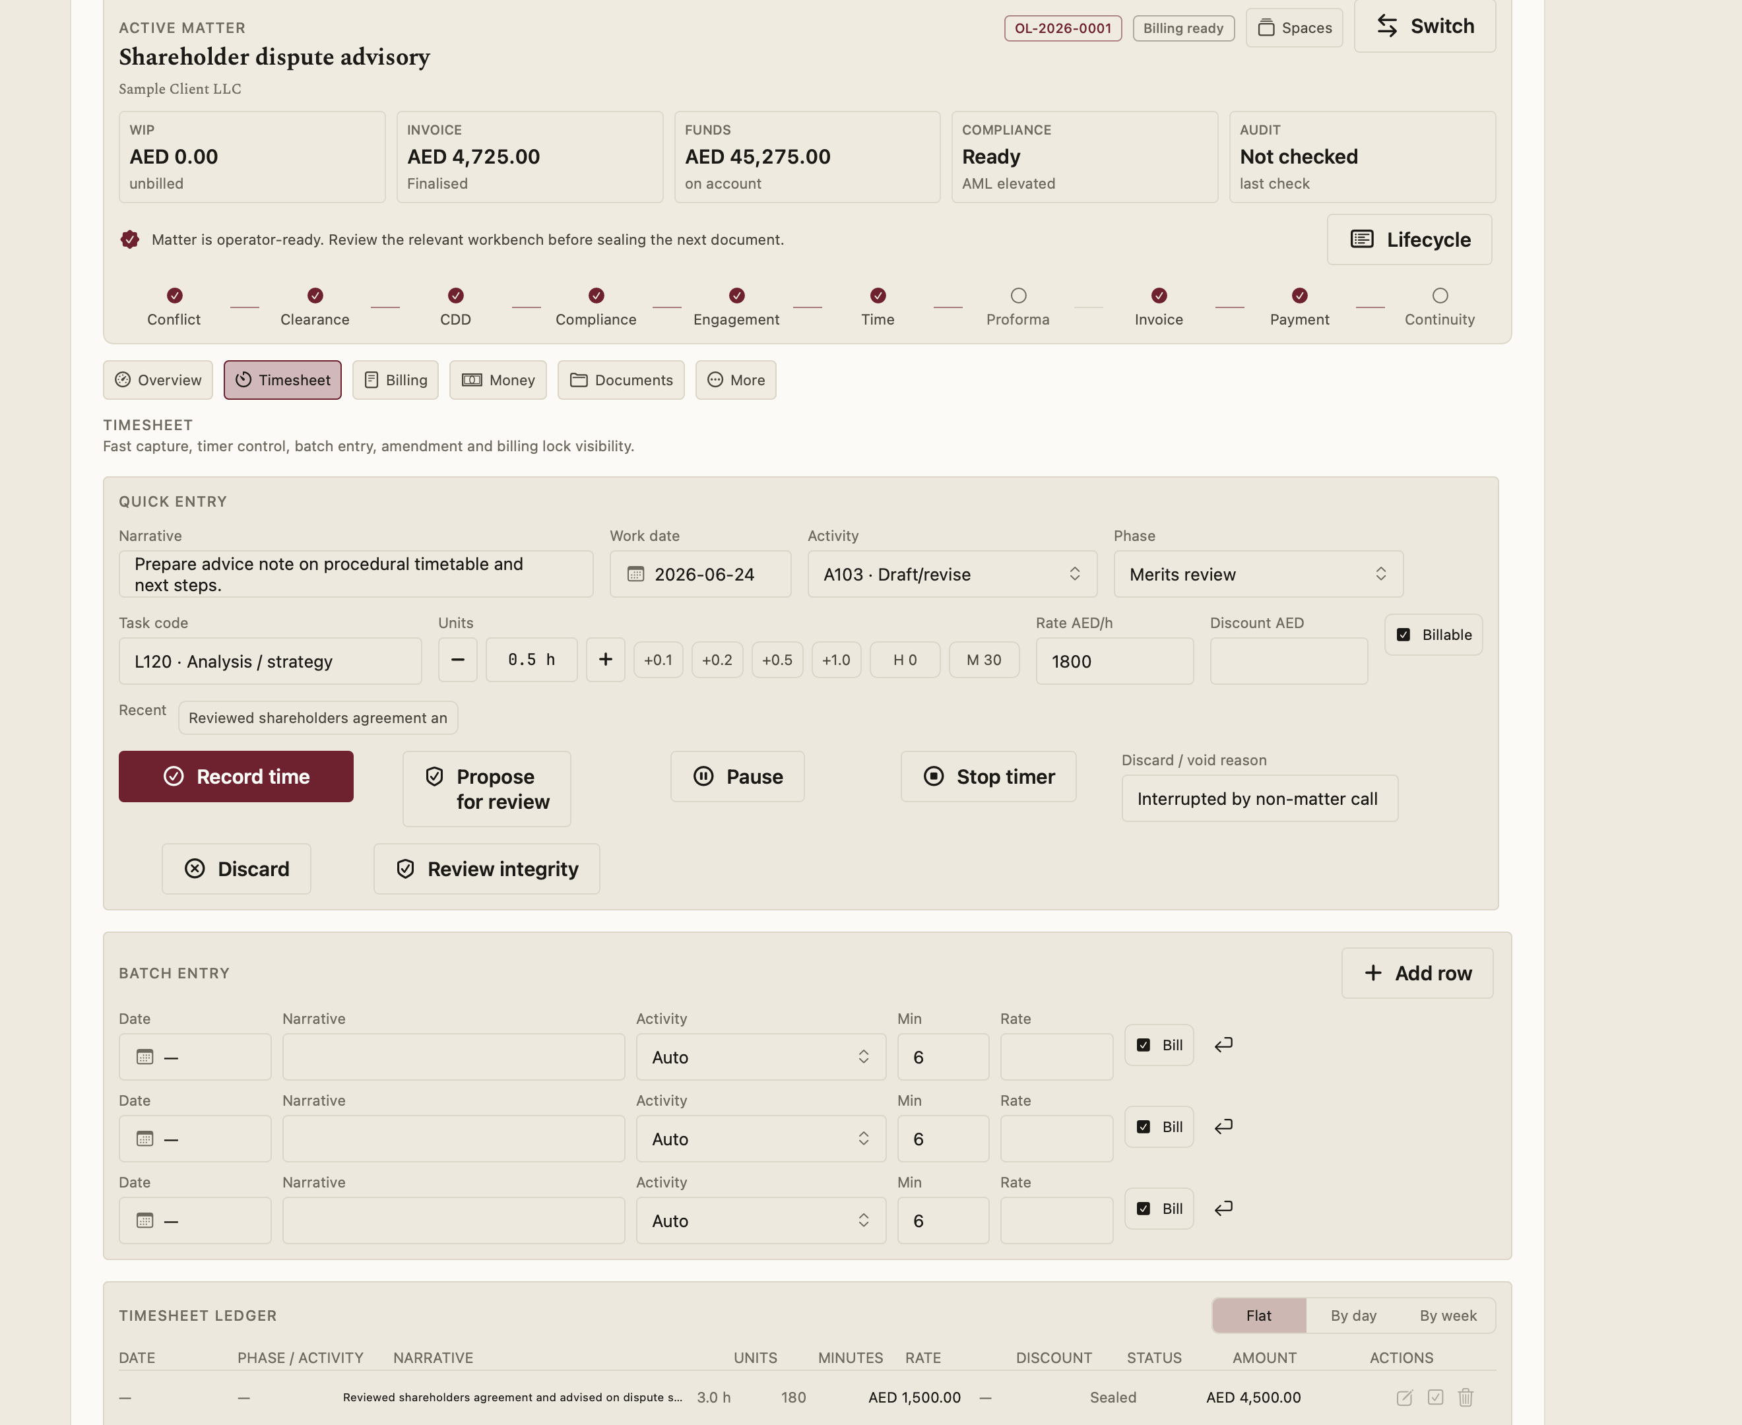This screenshot has width=1742, height=1425.
Task: Open second batch row Activity Auto dropdown
Action: pyautogui.click(x=761, y=1139)
